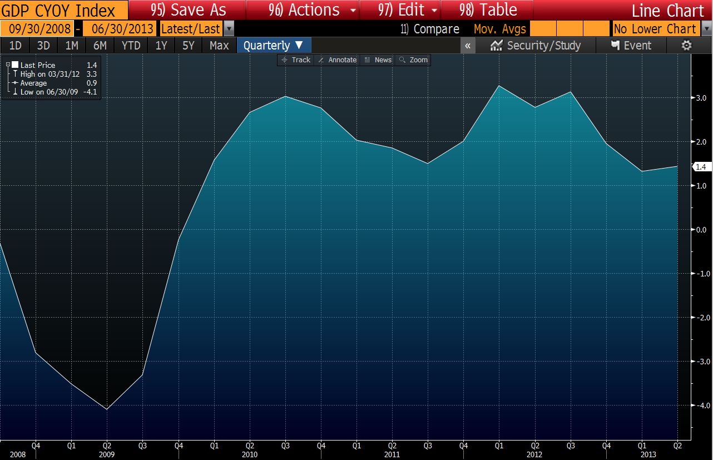Screen dimensions: 713x460
Task: Open the chart settings gear
Action: pyautogui.click(x=687, y=46)
